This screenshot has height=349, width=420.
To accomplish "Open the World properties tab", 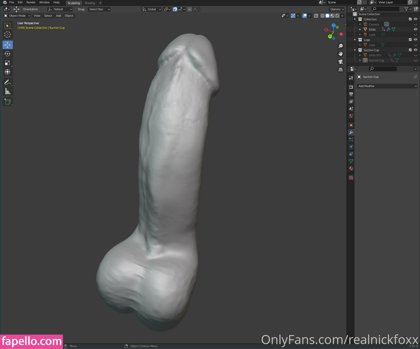I will coord(351,116).
